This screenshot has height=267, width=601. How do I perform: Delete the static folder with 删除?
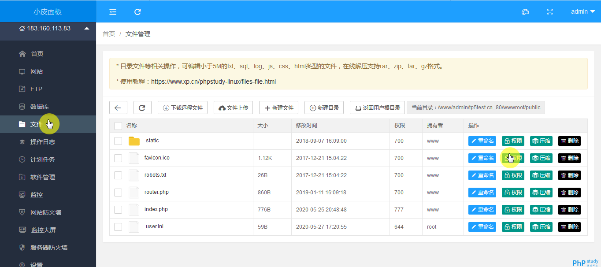click(569, 141)
